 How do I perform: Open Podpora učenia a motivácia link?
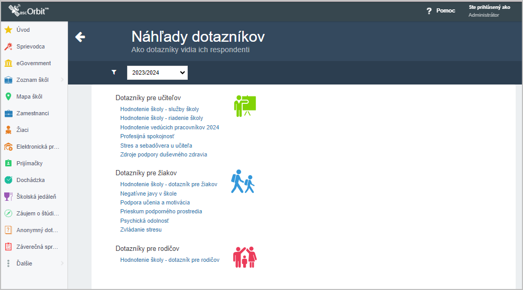(155, 202)
